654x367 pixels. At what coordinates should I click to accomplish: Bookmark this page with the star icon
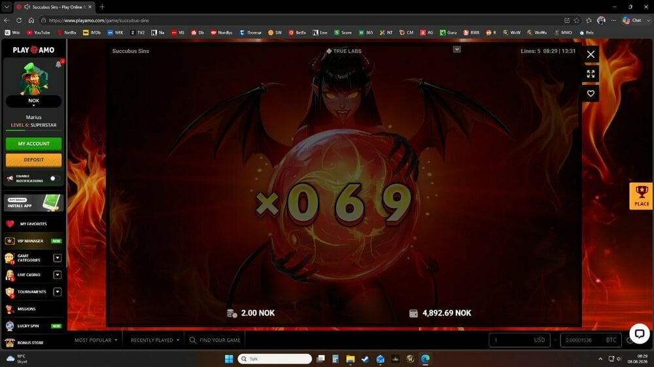tap(577, 20)
